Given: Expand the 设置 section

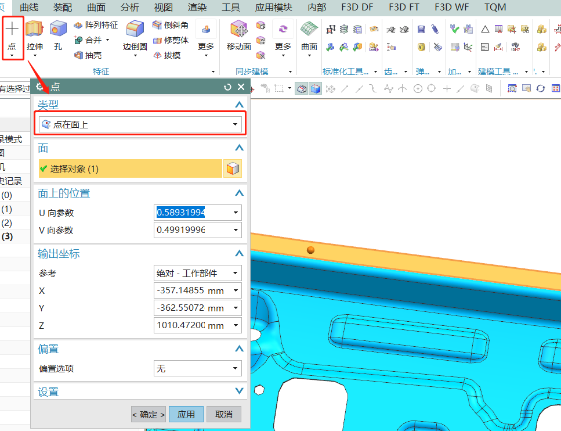Looking at the screenshot, I should [x=239, y=391].
